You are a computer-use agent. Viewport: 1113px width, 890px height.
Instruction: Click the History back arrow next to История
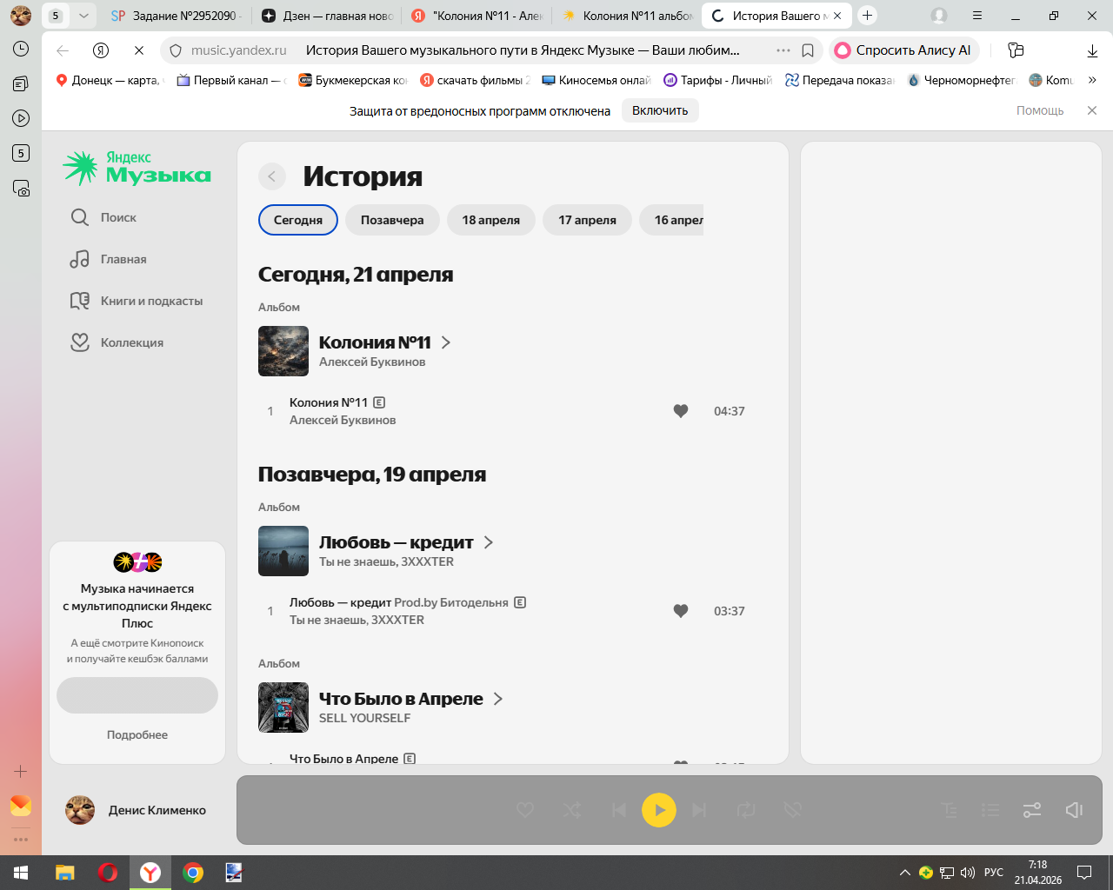[272, 176]
